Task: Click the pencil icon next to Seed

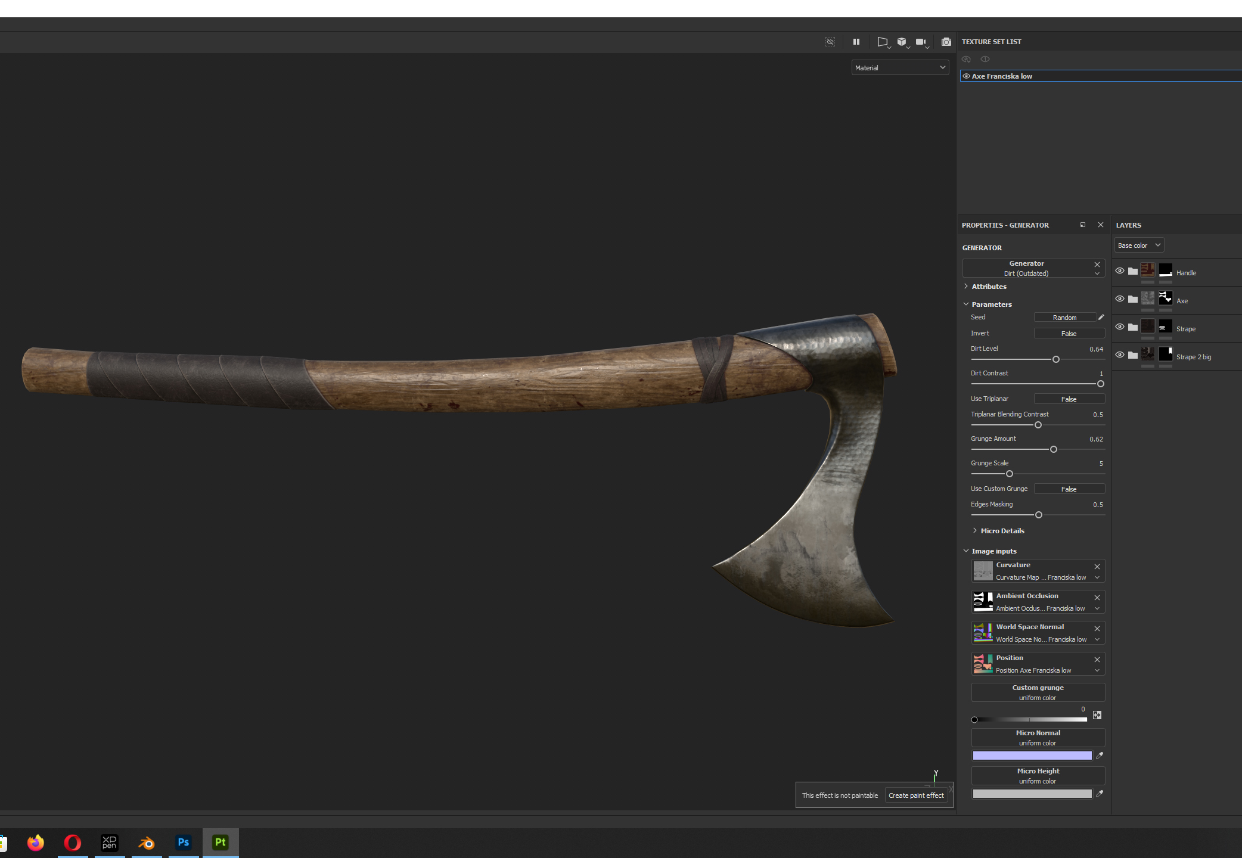Action: coord(1101,317)
